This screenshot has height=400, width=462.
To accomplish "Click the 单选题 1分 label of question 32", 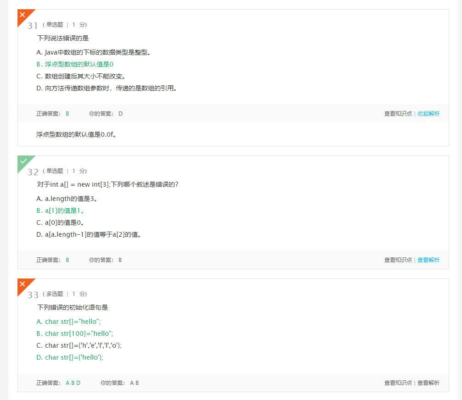I will 65,171.
